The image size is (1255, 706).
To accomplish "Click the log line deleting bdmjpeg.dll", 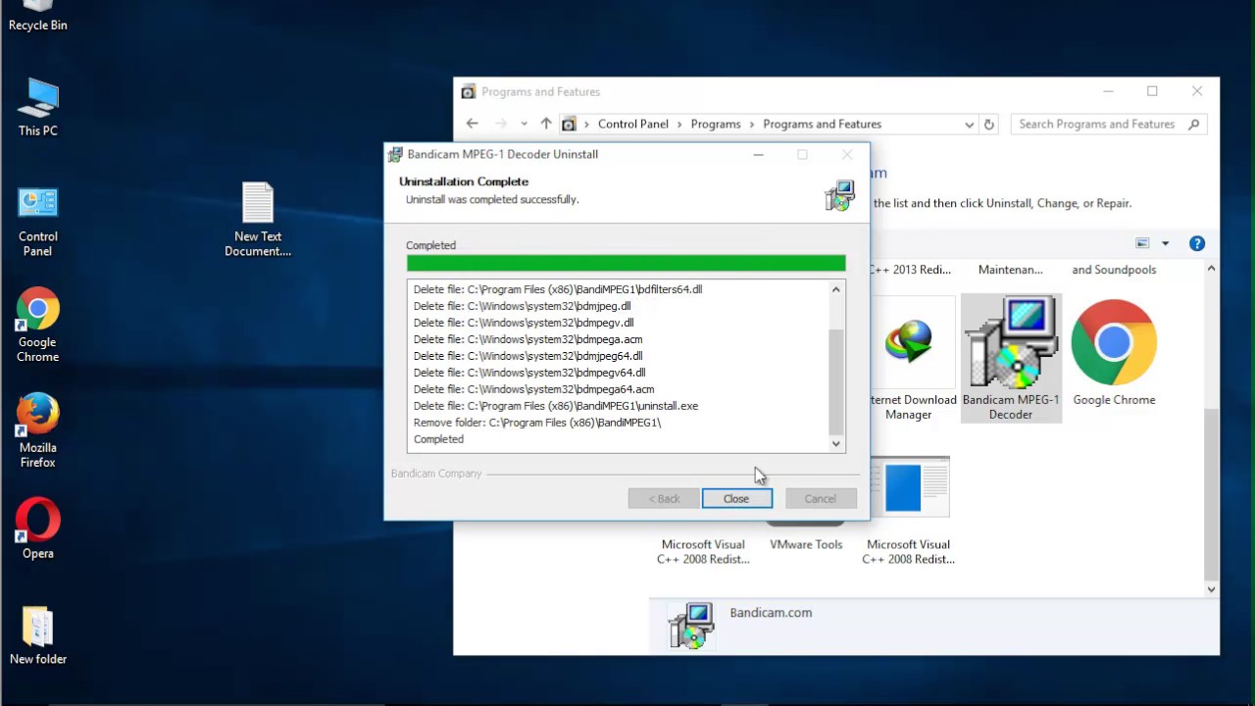I will tap(522, 306).
